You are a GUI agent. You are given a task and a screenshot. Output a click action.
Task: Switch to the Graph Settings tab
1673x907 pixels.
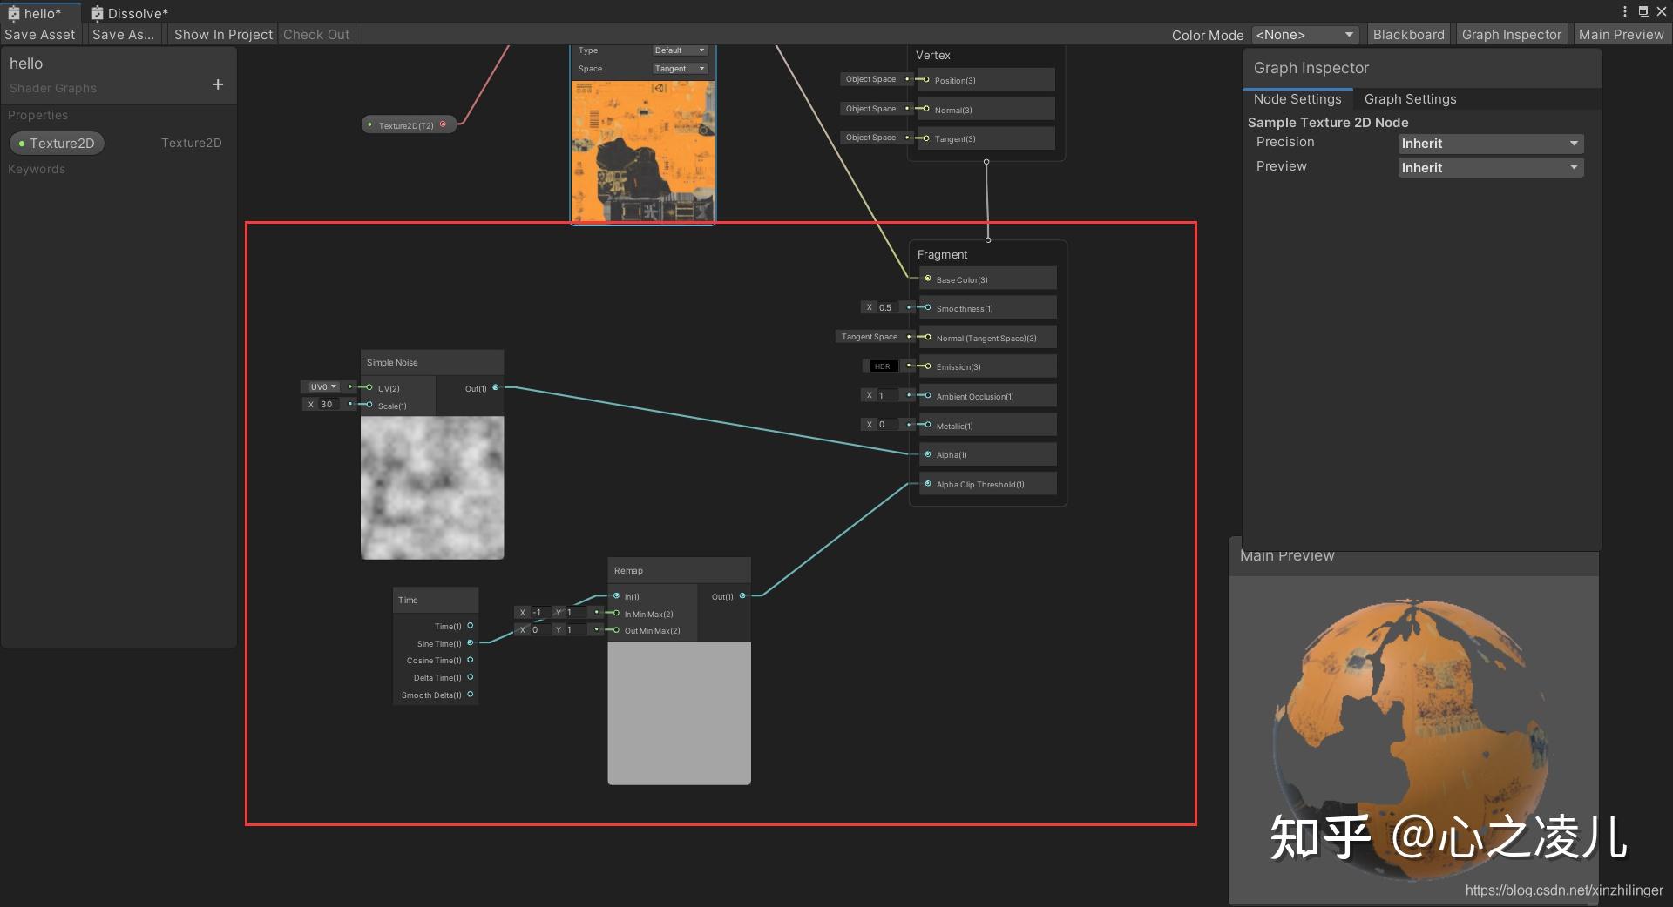pos(1409,98)
